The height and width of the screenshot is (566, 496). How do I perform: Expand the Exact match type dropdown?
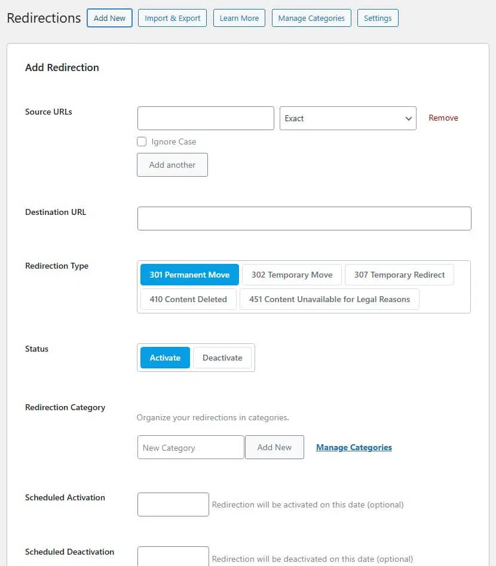tap(348, 118)
